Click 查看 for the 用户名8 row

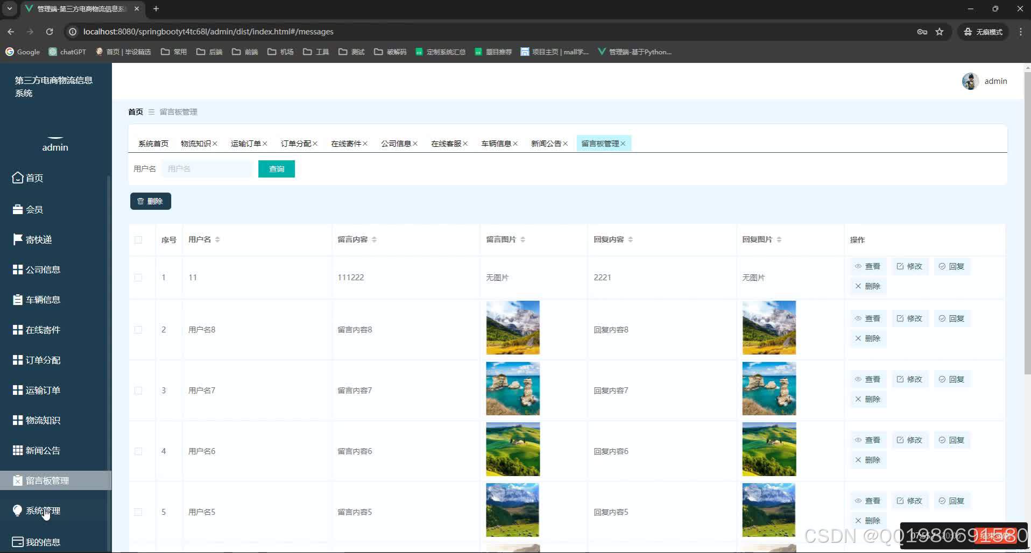click(x=867, y=318)
